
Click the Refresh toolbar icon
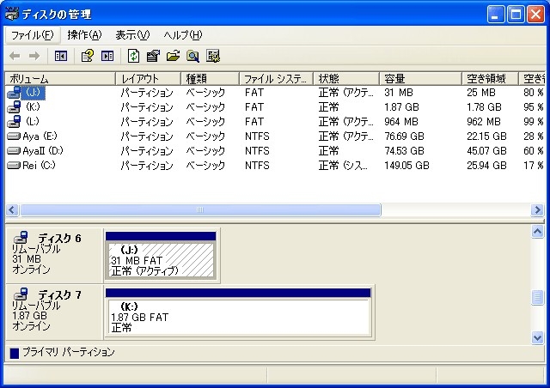pos(133,56)
